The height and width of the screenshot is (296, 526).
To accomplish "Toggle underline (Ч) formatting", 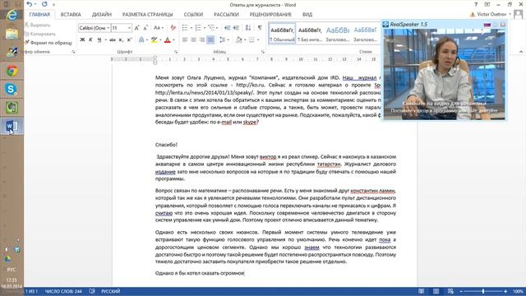I will [x=99, y=40].
